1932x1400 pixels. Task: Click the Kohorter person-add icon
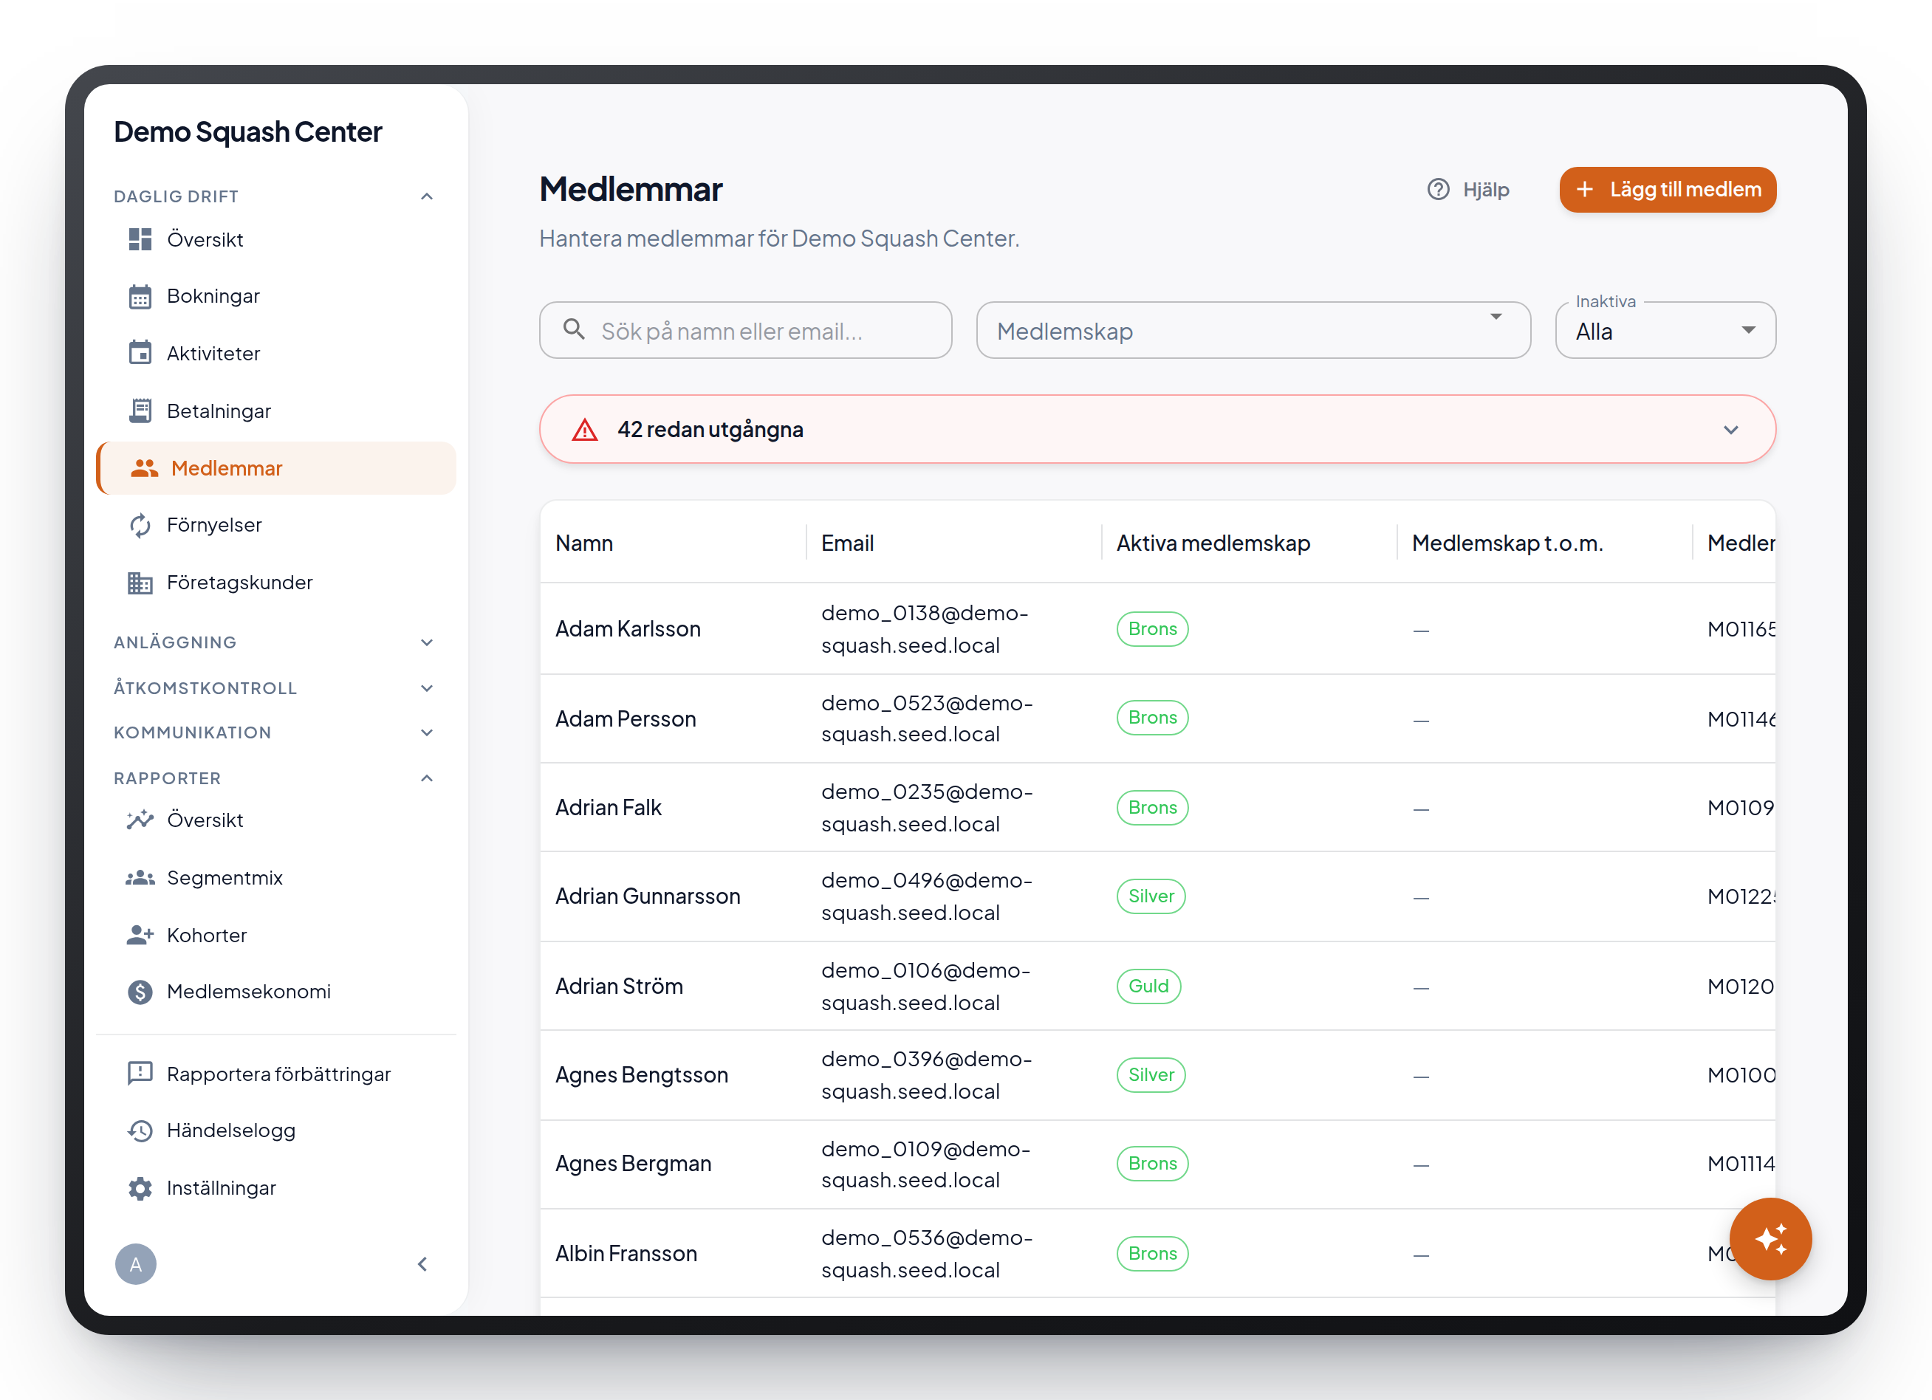click(x=140, y=934)
